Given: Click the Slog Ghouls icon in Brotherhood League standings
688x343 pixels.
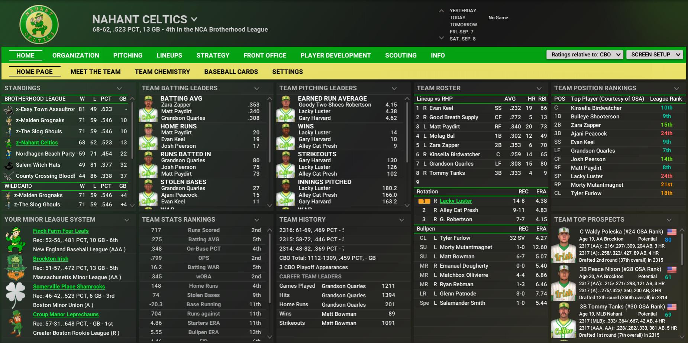Looking at the screenshot, I should tap(9, 132).
